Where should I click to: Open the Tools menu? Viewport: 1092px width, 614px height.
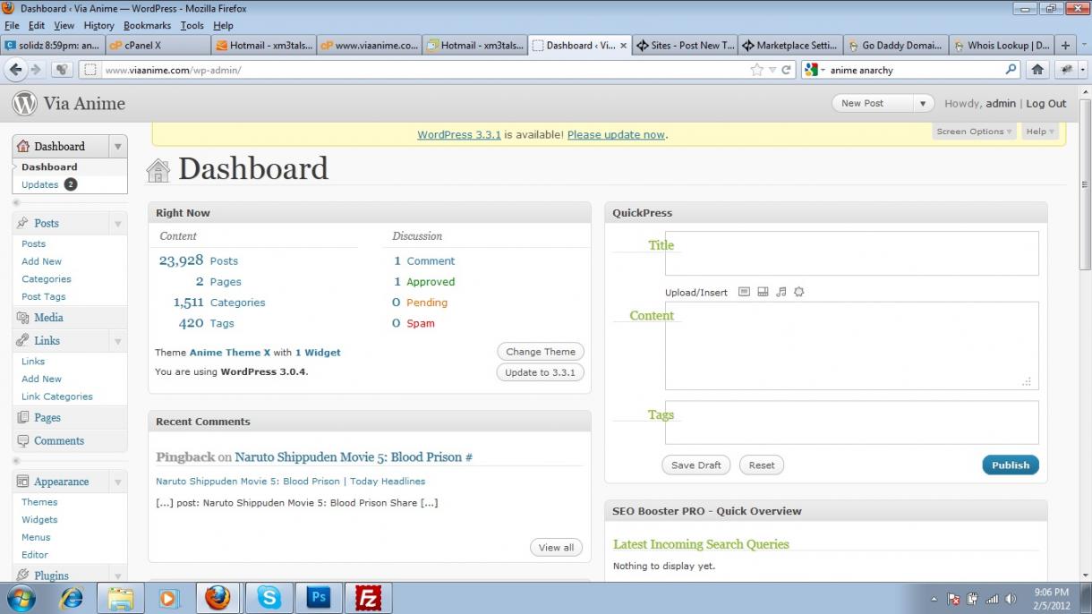192,26
